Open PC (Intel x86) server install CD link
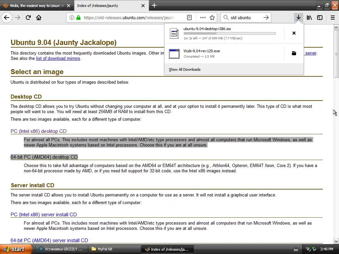Screen dimensions: 339x254 44,214
